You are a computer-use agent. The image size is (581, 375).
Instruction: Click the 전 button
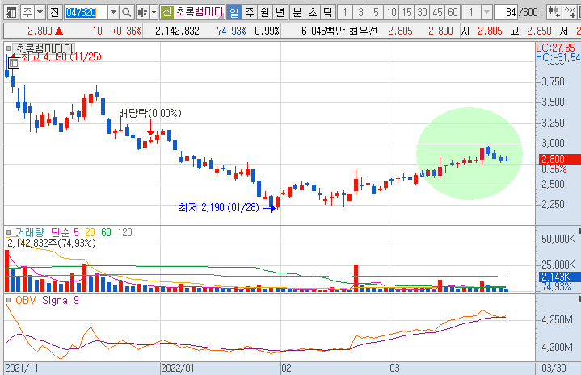pyautogui.click(x=54, y=13)
